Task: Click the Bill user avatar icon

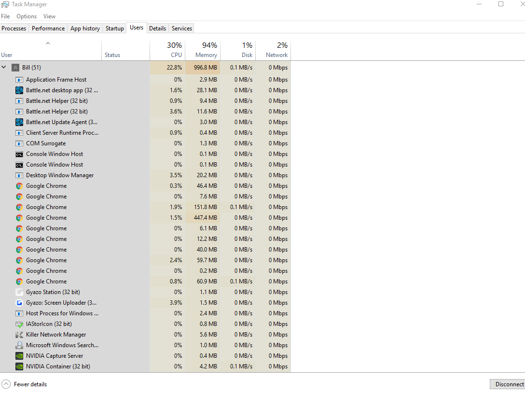Action: click(15, 68)
